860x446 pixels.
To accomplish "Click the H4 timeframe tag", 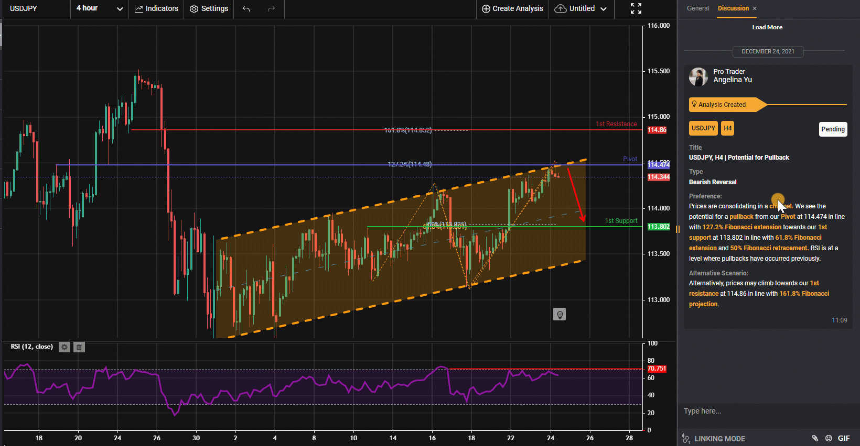I will (727, 128).
